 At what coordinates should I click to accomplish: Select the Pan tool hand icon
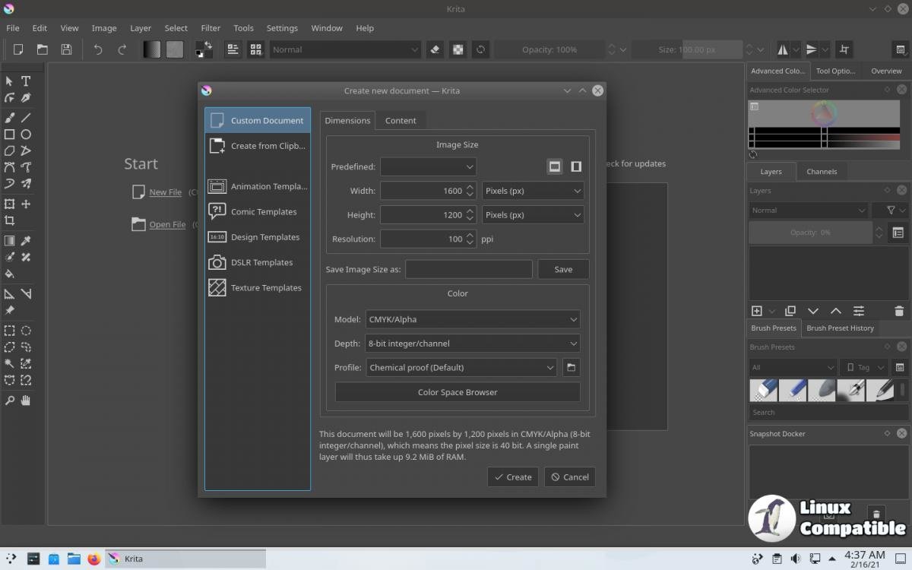(26, 401)
